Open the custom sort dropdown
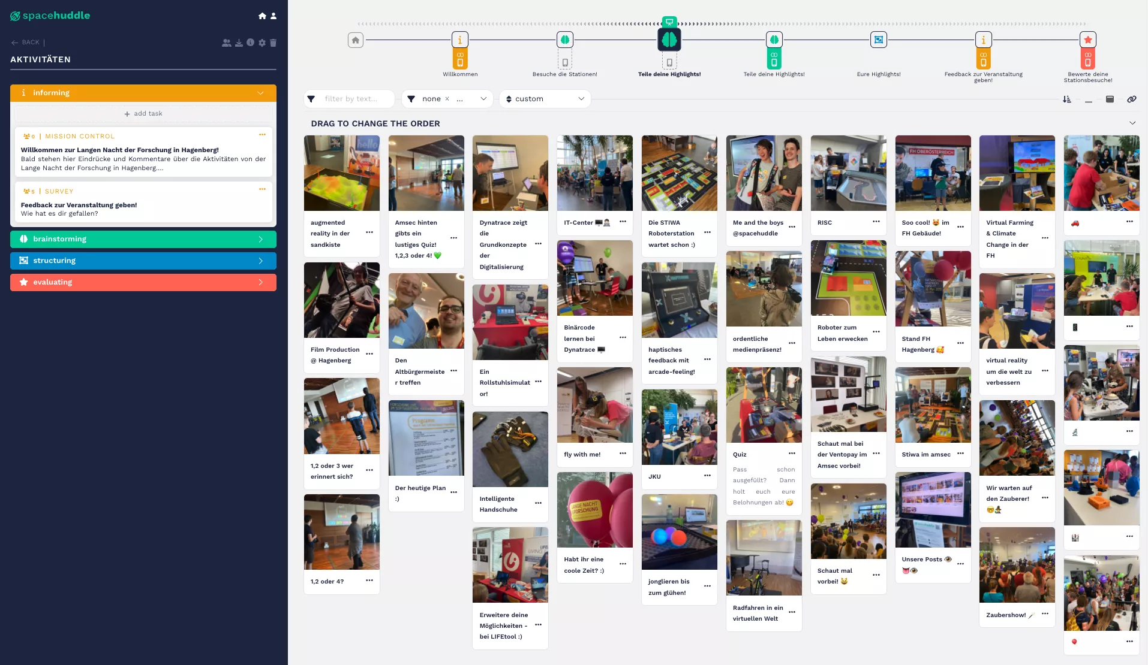The width and height of the screenshot is (1148, 665). tap(545, 99)
